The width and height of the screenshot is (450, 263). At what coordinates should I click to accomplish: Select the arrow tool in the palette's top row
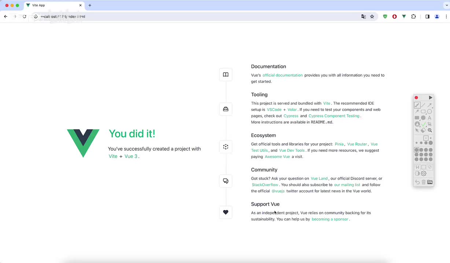429,105
